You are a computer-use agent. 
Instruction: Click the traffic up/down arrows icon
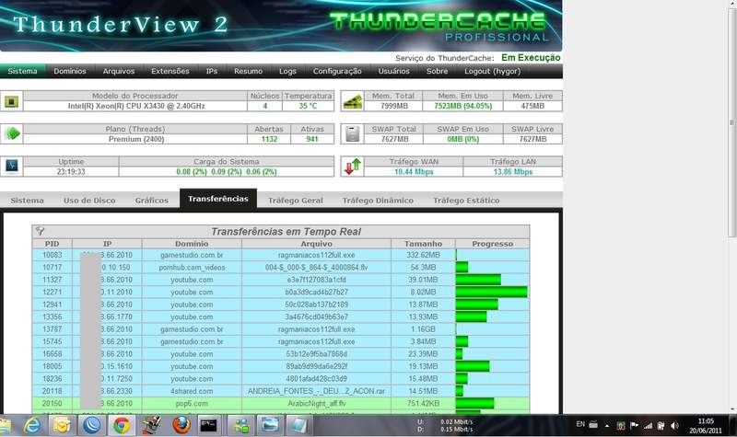pos(353,167)
